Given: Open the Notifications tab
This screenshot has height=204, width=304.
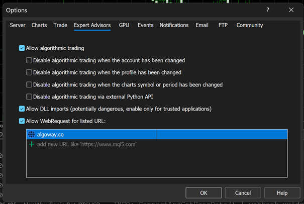Looking at the screenshot, I should pos(174,25).
